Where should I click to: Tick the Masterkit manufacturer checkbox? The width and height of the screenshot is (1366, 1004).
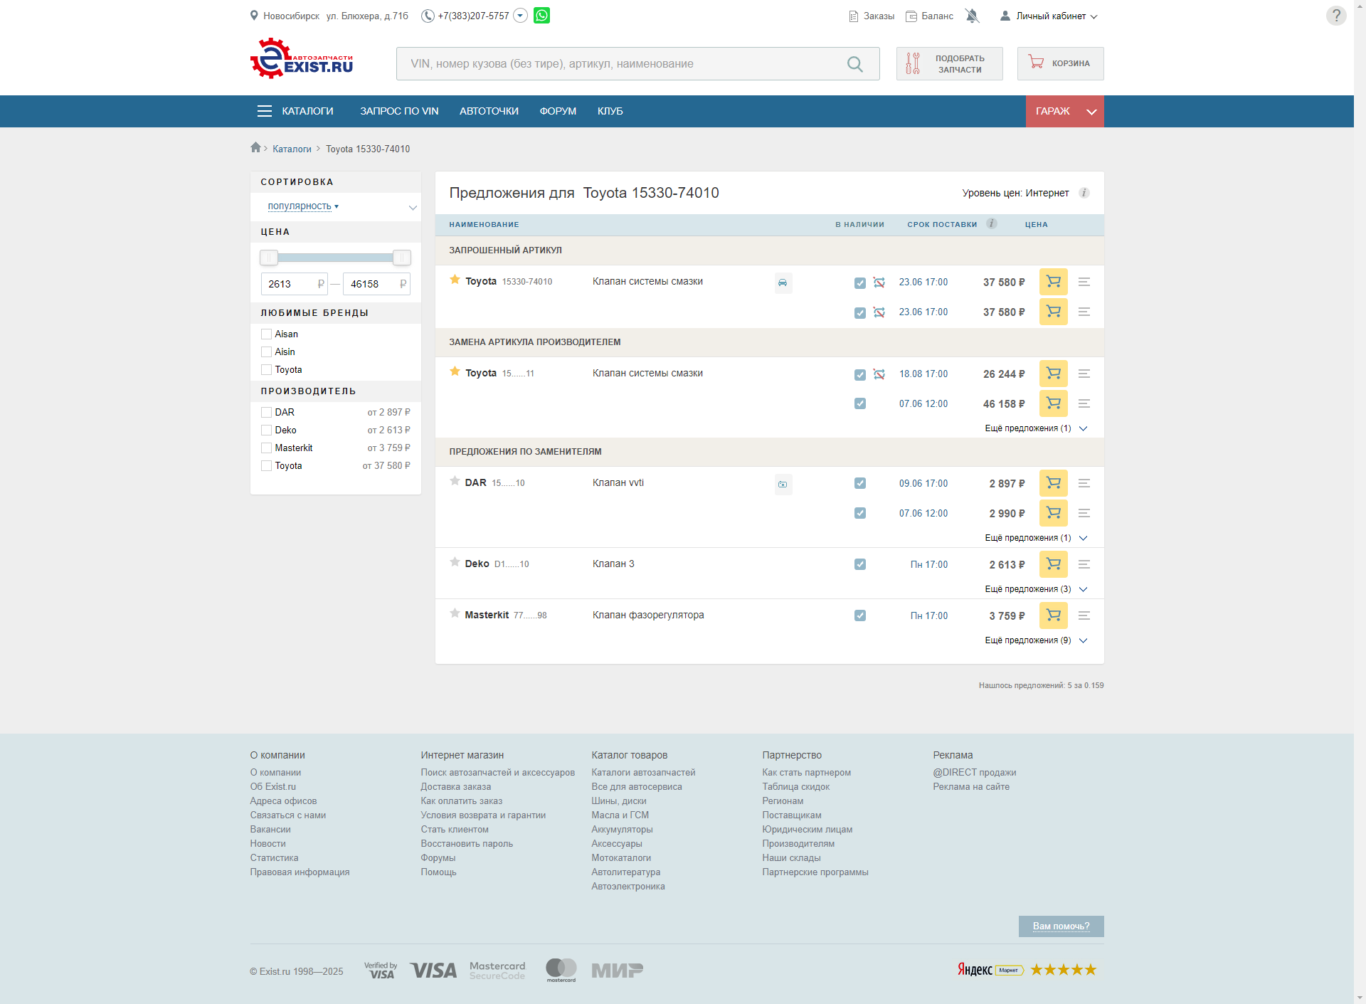point(266,448)
